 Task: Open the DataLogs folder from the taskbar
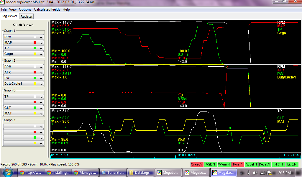(140, 173)
